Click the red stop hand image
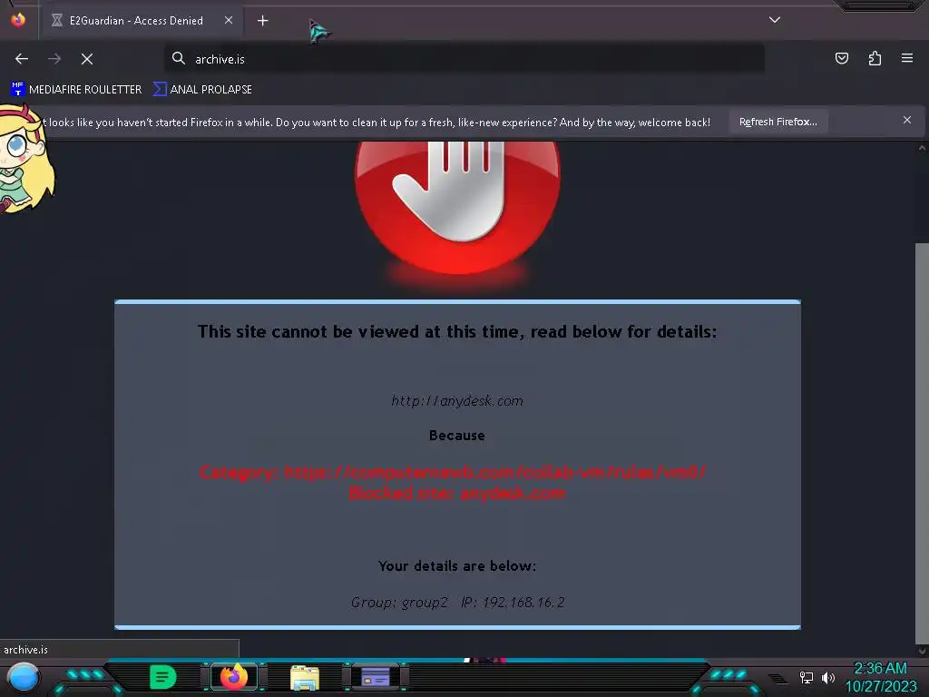 pos(457,208)
